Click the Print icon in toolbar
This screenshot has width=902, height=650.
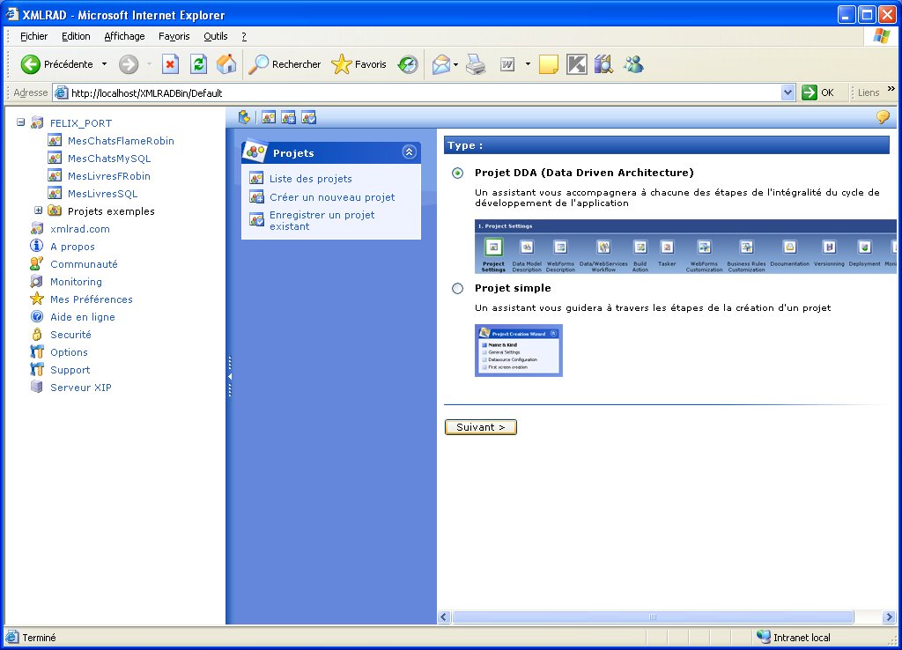pyautogui.click(x=476, y=64)
